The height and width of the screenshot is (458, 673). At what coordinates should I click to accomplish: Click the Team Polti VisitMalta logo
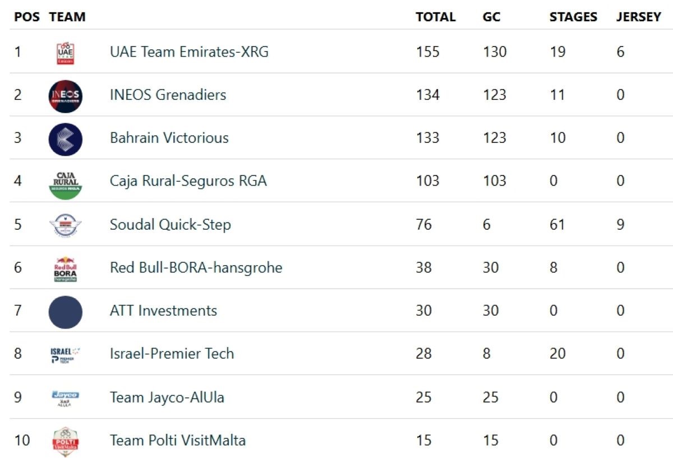click(66, 441)
